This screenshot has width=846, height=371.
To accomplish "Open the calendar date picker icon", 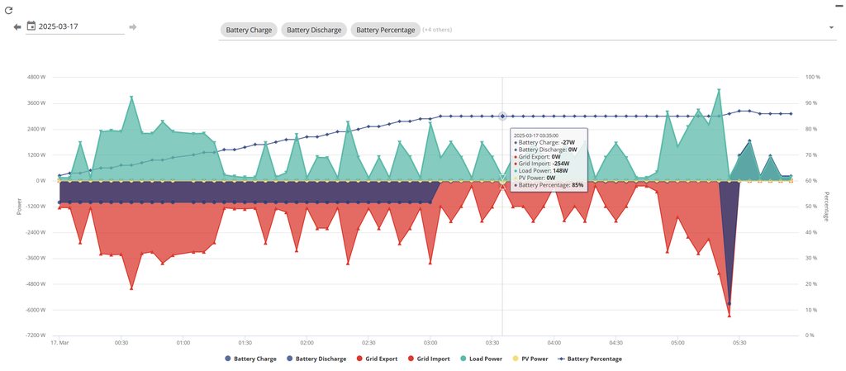I will pyautogui.click(x=31, y=26).
